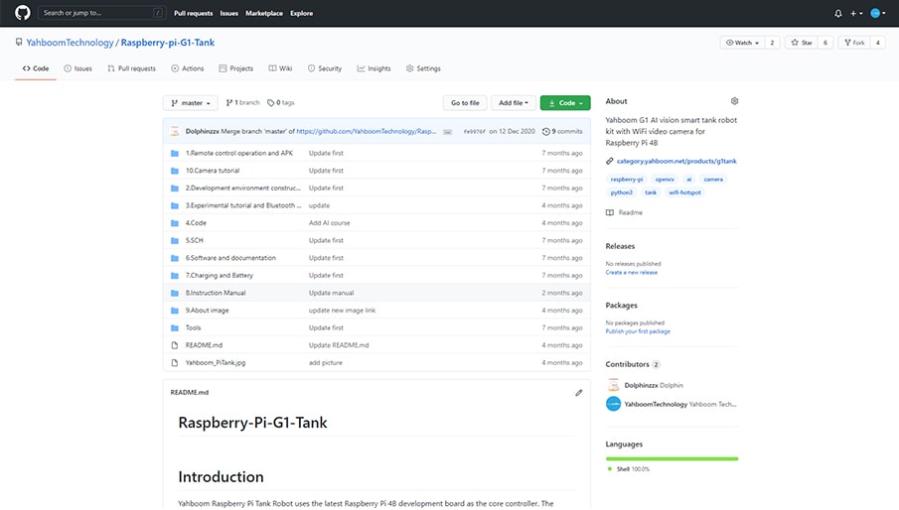Expand the commit message ellipsis
This screenshot has width=899, height=510.
point(448,132)
